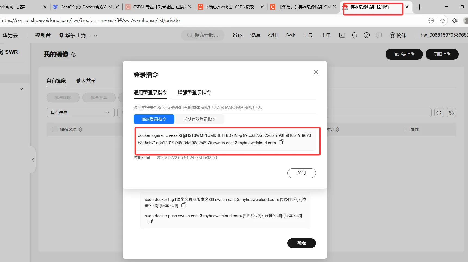The height and width of the screenshot is (262, 468).
Task: Open the notifications bell
Action: 354,35
